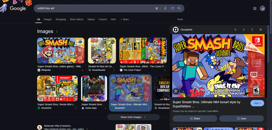Open Images section three-dot options
The height and width of the screenshot is (130, 272).
click(x=57, y=32)
